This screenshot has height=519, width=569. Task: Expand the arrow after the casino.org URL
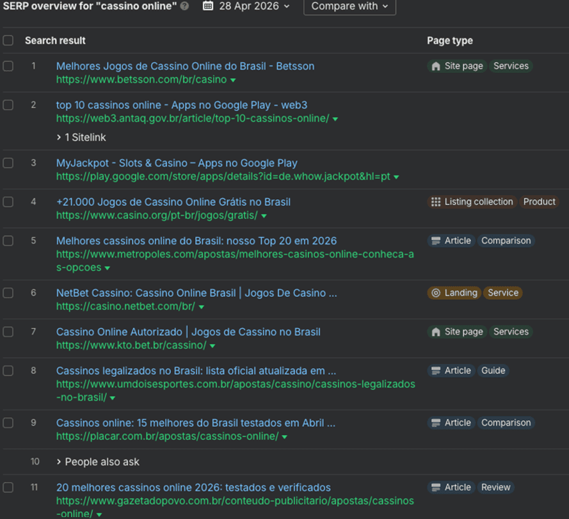(x=264, y=216)
